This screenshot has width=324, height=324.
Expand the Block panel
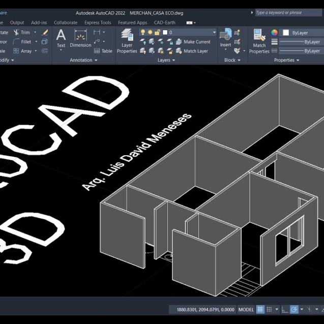pos(232,60)
